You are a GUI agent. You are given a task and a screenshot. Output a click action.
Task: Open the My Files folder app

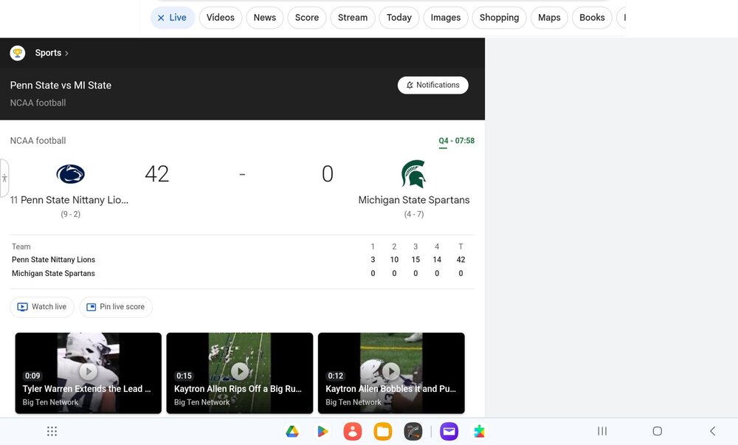point(382,432)
